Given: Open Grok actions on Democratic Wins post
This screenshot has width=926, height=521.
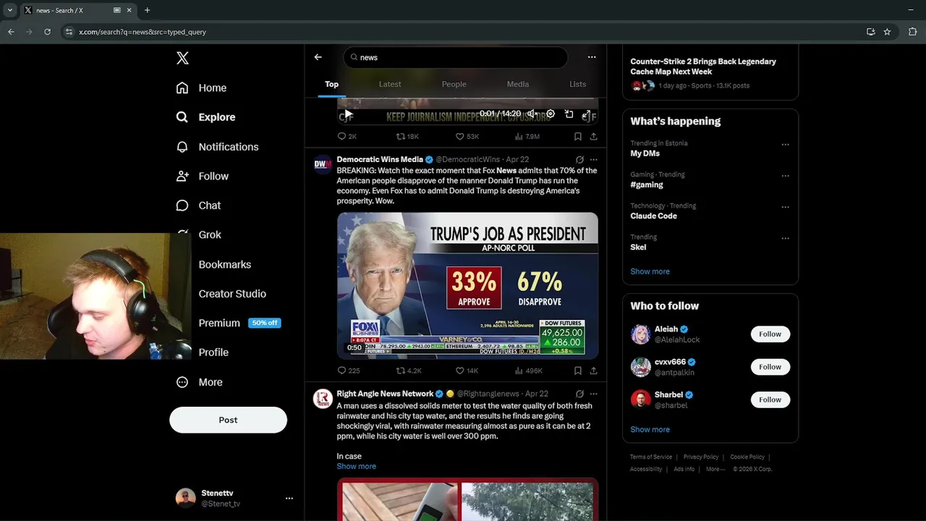Looking at the screenshot, I should click(579, 159).
